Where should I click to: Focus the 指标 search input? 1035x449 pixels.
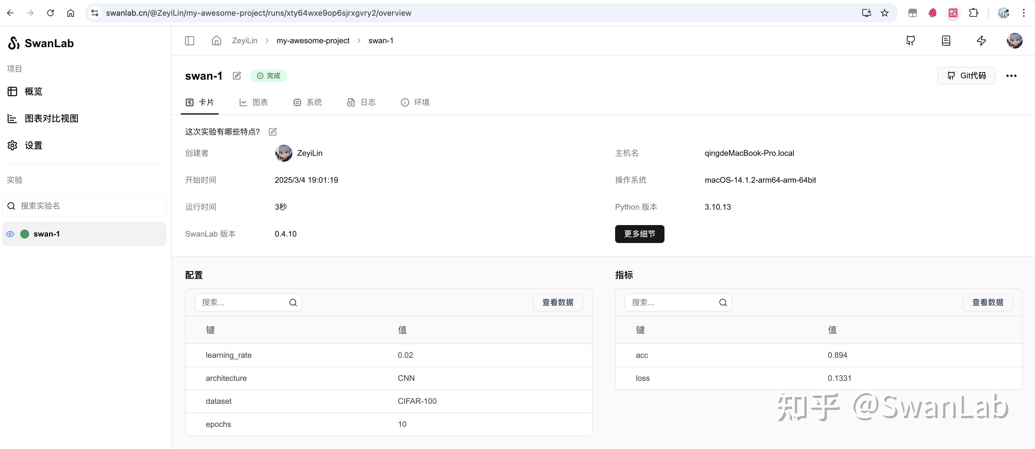click(678, 303)
